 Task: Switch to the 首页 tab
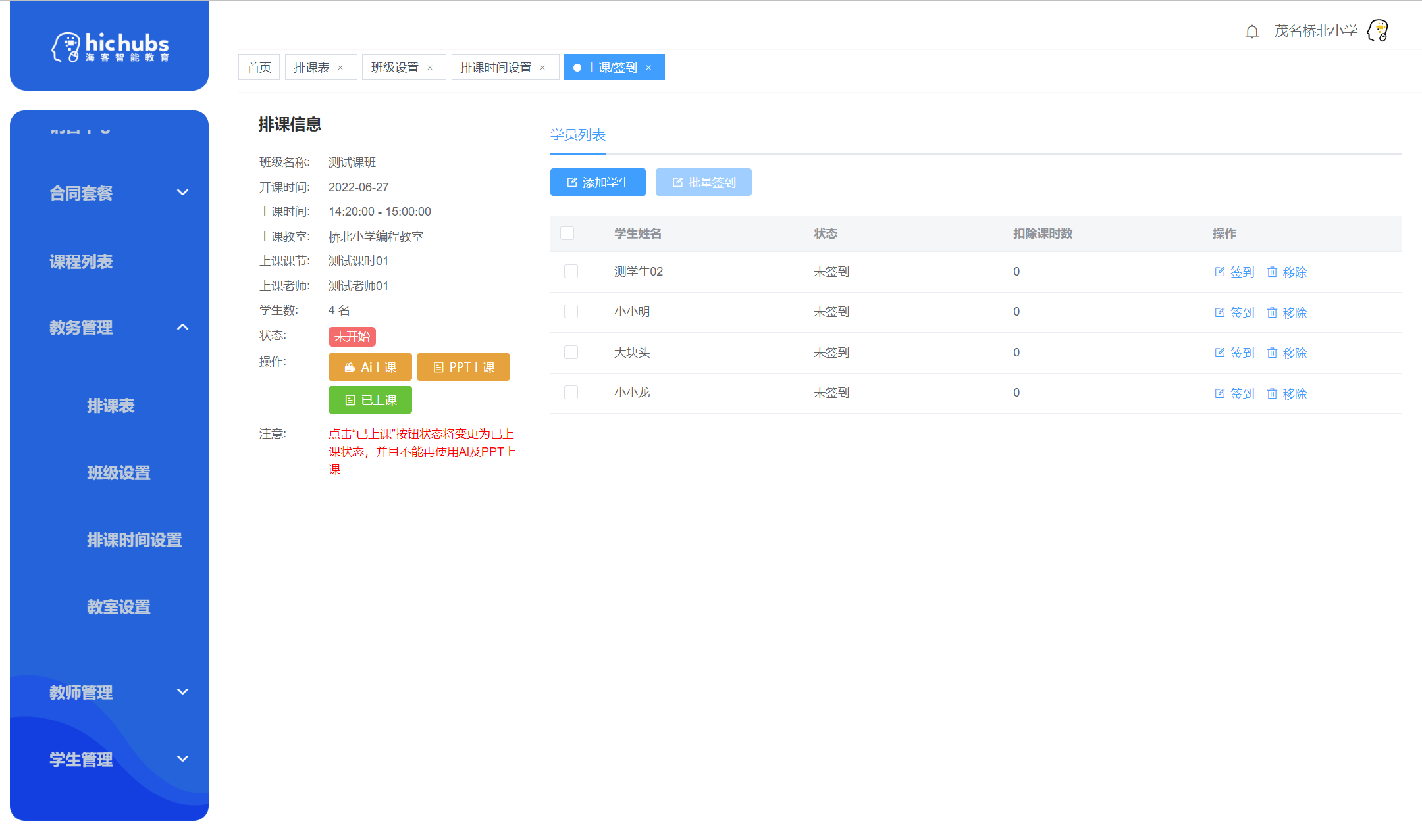tap(259, 66)
